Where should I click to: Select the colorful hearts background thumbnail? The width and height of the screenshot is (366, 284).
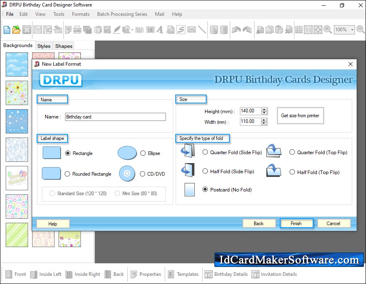click(17, 207)
